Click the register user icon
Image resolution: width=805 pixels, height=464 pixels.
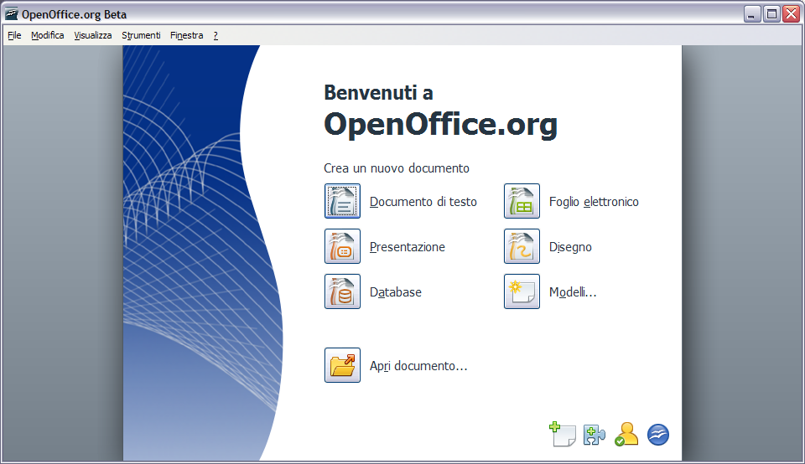click(x=626, y=434)
